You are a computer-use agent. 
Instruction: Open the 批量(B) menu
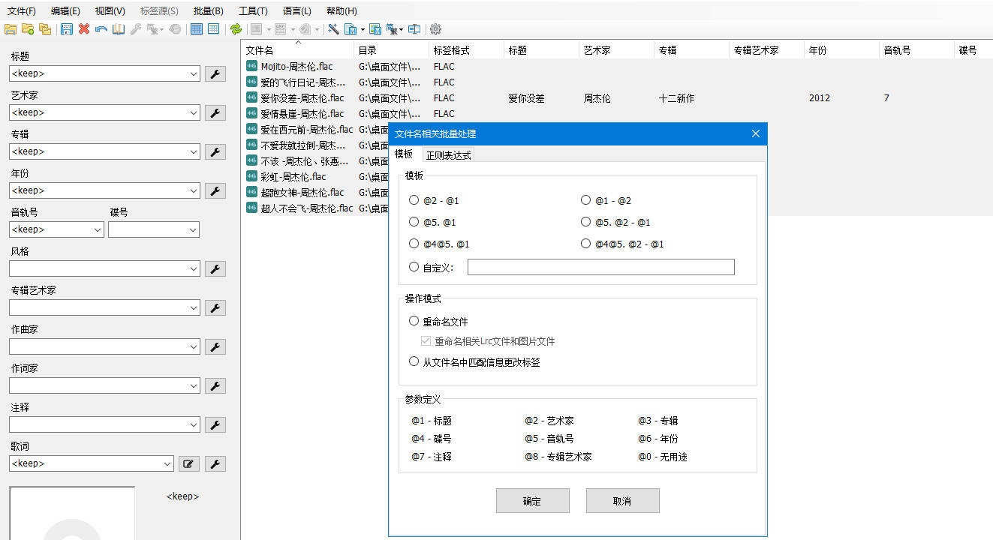tap(208, 11)
